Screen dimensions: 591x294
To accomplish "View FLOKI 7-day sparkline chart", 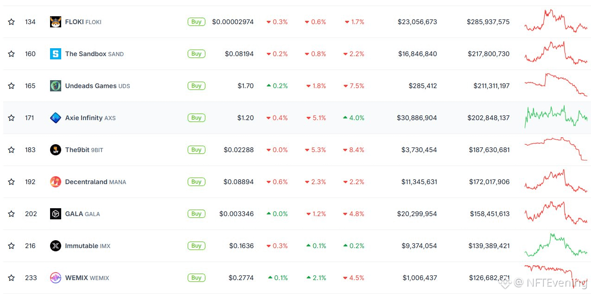I will pos(556,21).
